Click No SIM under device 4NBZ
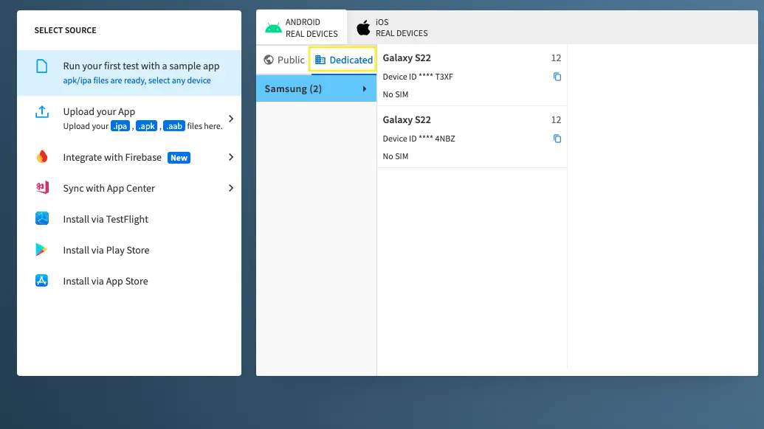 pos(395,156)
